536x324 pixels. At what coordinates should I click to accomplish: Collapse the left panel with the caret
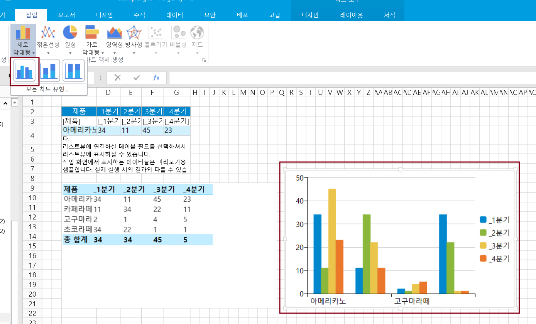click(x=5, y=103)
